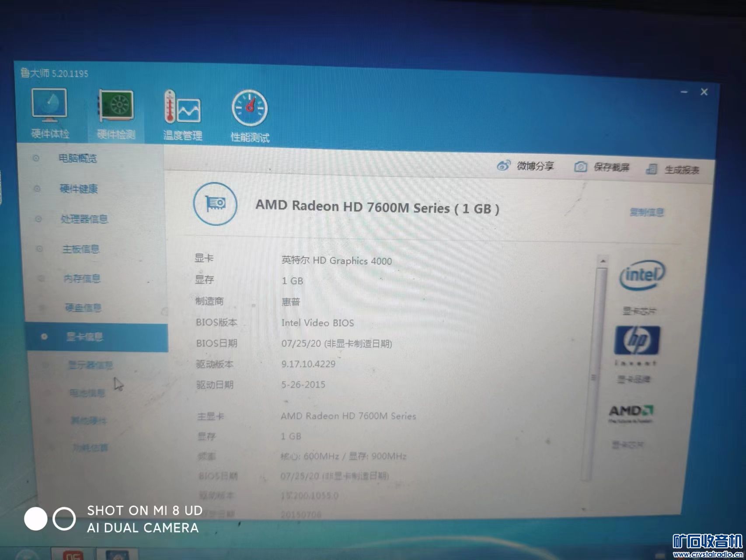Click the 鲁大师 5.20.1195 window title
The image size is (746, 560).
pyautogui.click(x=54, y=73)
